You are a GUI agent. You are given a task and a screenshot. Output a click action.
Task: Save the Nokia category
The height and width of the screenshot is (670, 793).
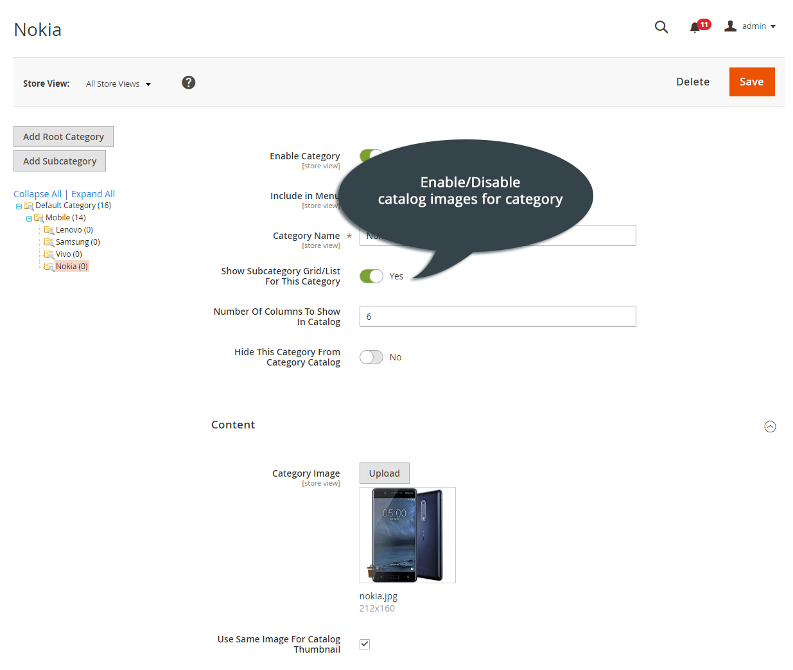click(751, 82)
